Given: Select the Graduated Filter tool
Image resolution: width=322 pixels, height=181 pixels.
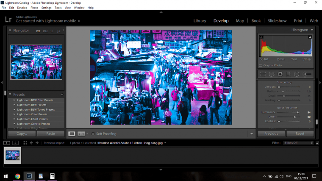Looking at the screenshot, I should tap(289, 74).
